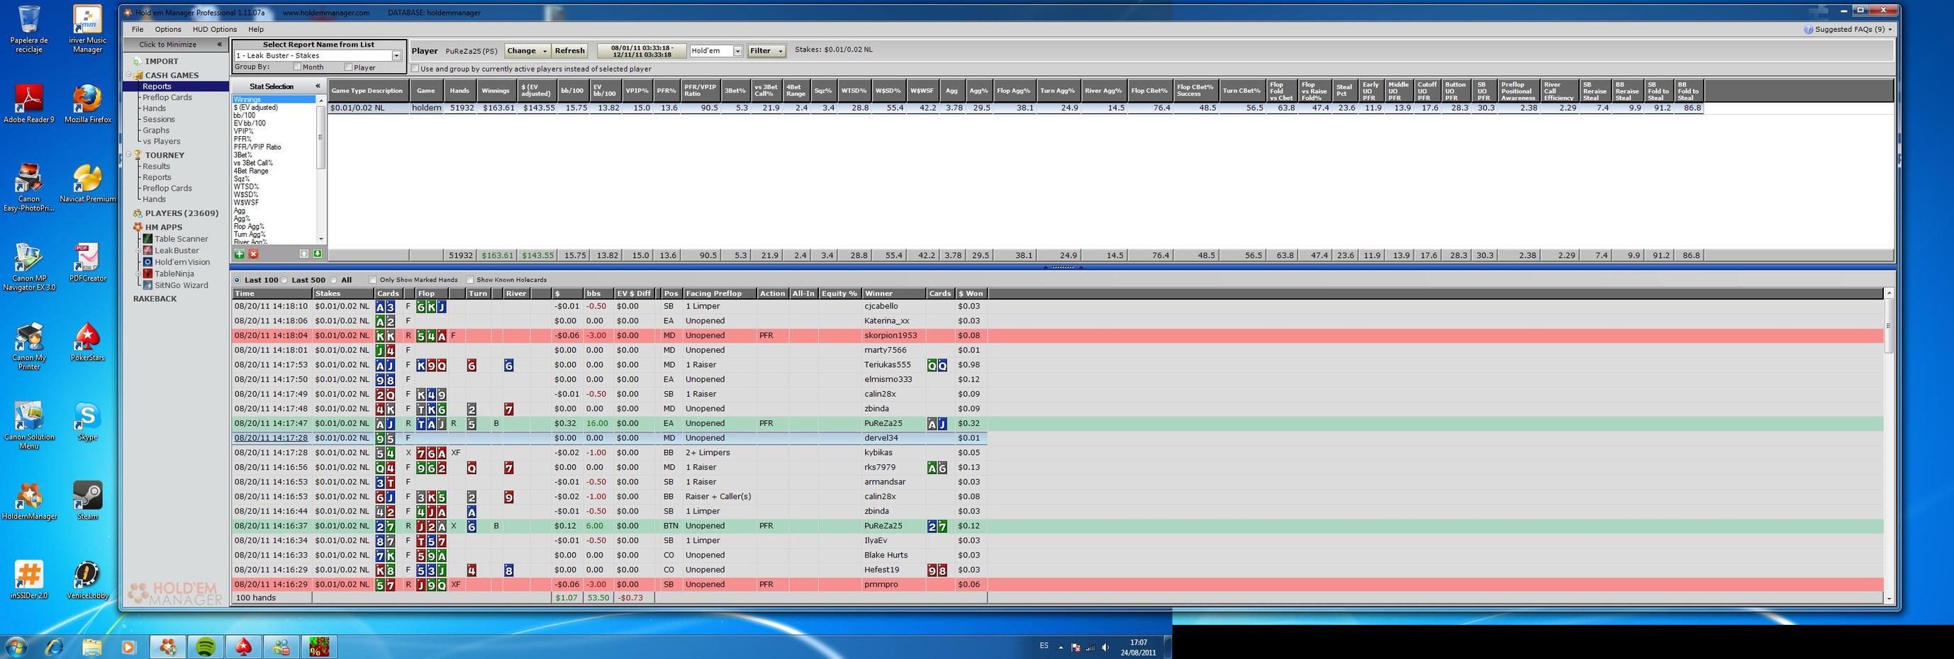Select the $0.01/0.02 NL report row
Viewport: 1954px width, 659px height.
1016,108
